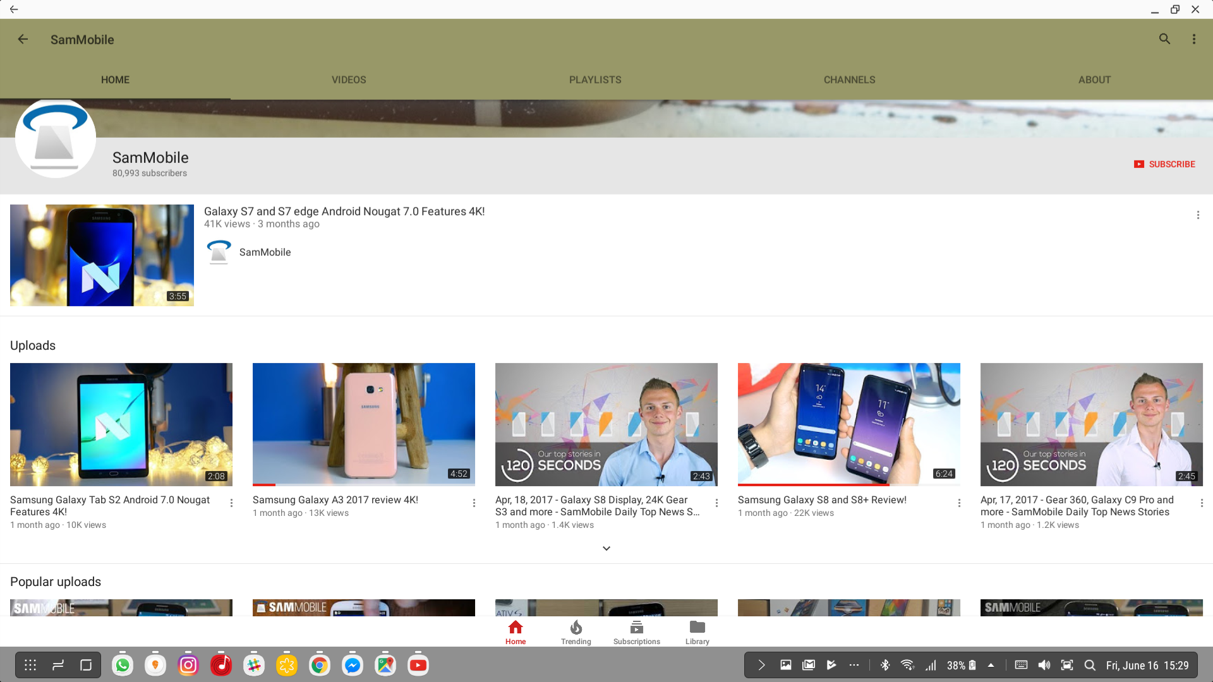This screenshot has height=682, width=1213.
Task: Open Library in the bottom navigation
Action: (x=697, y=632)
